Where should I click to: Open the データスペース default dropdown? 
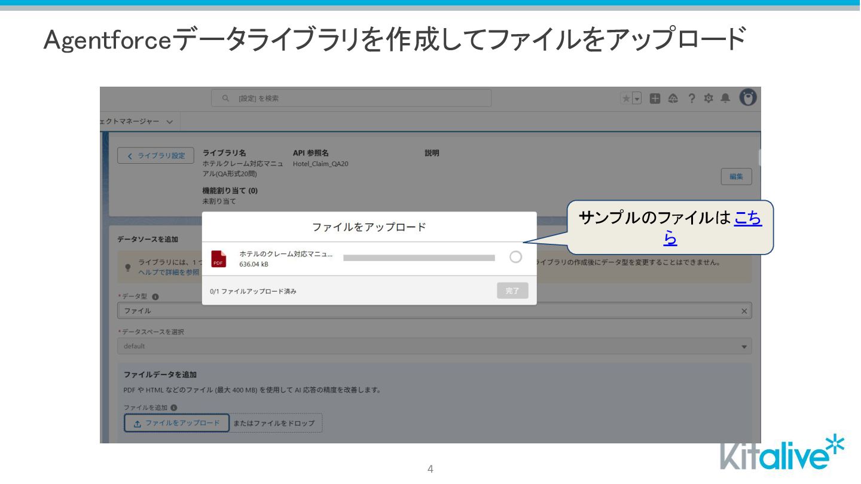point(434,346)
